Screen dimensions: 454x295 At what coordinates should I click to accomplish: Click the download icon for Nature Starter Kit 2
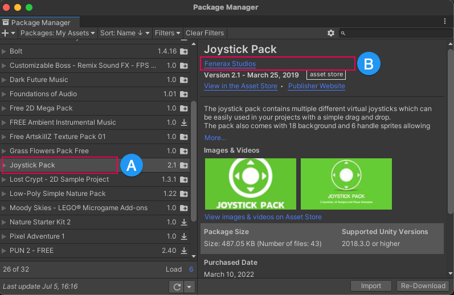(x=183, y=222)
